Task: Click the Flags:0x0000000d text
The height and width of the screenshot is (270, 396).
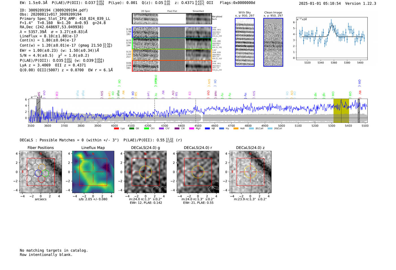Action: point(238,3)
